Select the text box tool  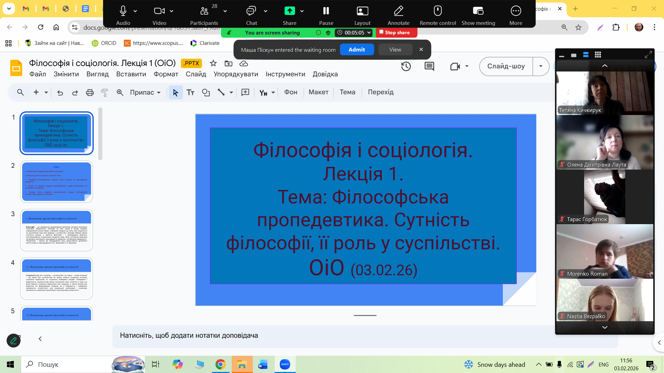click(191, 93)
